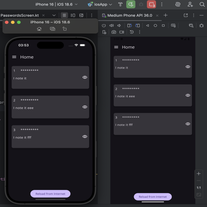Reveal password 2 in the iOS app
This screenshot has height=207, width=207.
(x=85, y=107)
